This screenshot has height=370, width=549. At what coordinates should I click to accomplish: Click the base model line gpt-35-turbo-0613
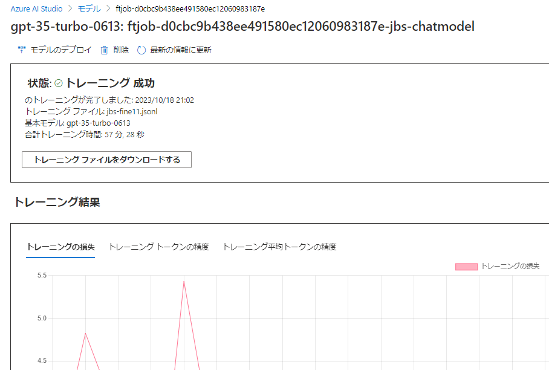pos(77,123)
